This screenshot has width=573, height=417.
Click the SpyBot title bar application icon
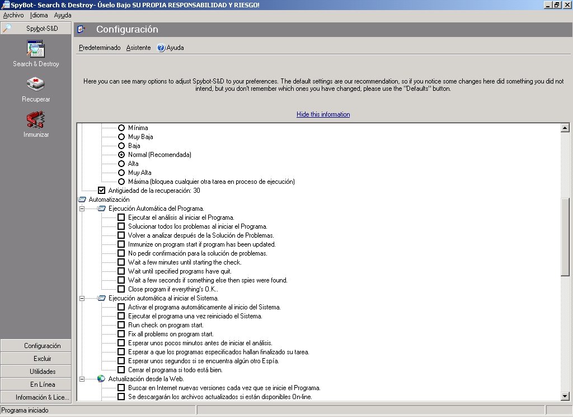[x=5, y=4]
